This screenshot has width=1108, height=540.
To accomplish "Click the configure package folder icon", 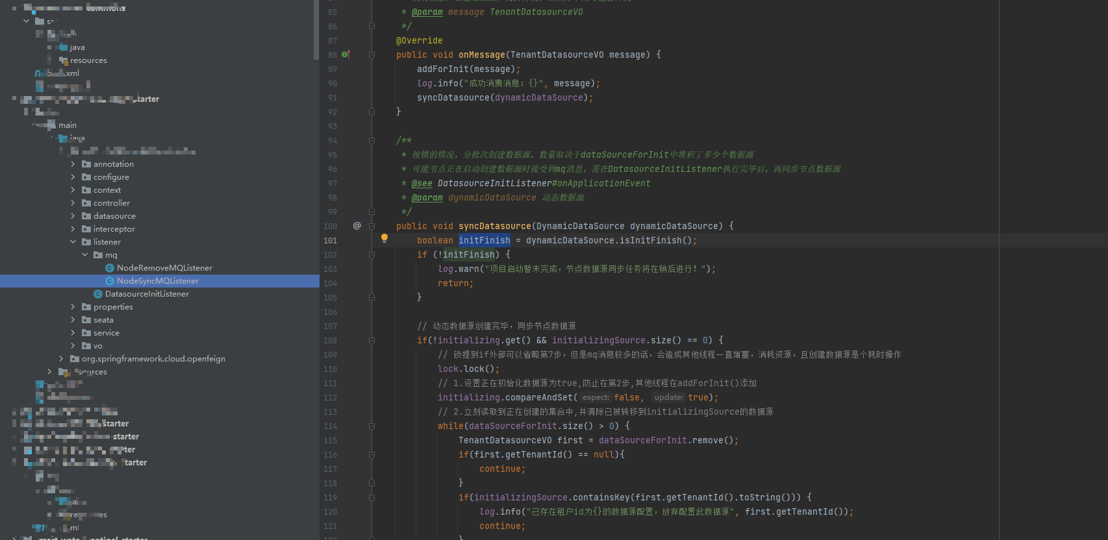I will click(x=86, y=177).
